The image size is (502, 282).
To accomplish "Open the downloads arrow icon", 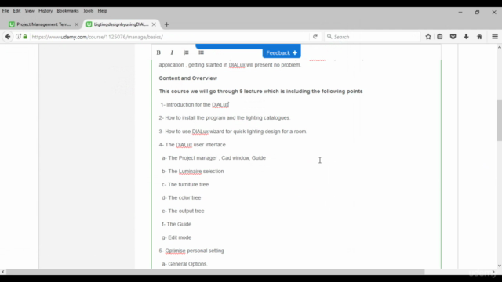I will tap(466, 37).
